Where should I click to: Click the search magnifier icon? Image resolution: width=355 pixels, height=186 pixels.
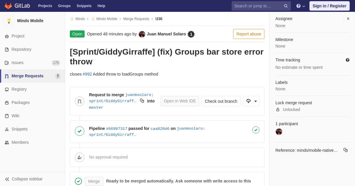pyautogui.click(x=286, y=6)
